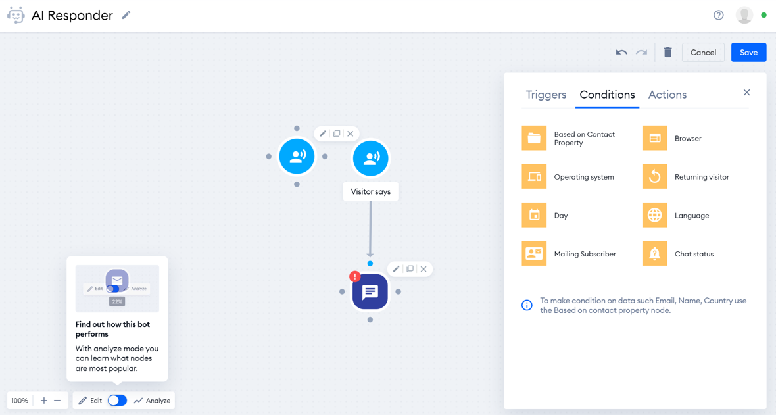
Task: Select the Operating system condition
Action: click(x=534, y=177)
